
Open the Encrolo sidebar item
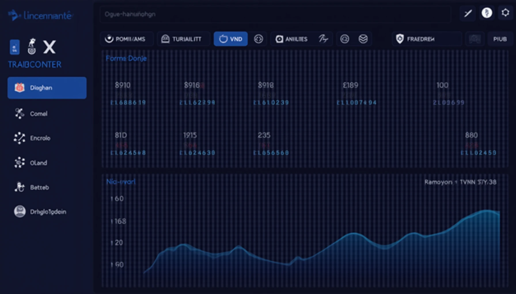tap(47, 138)
